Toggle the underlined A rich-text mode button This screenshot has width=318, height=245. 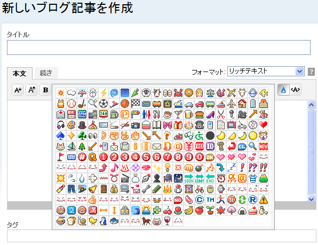click(283, 90)
